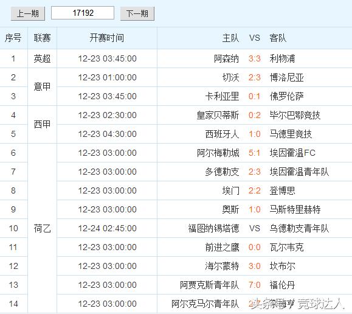The height and width of the screenshot is (314, 352).
Task: Click home team 阿贾克斯青年队
Action: click(x=209, y=285)
